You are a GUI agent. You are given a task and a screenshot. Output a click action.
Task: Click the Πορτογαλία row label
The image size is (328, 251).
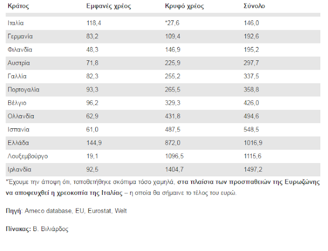24,90
